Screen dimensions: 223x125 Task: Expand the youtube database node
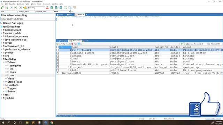click(x=1, y=98)
